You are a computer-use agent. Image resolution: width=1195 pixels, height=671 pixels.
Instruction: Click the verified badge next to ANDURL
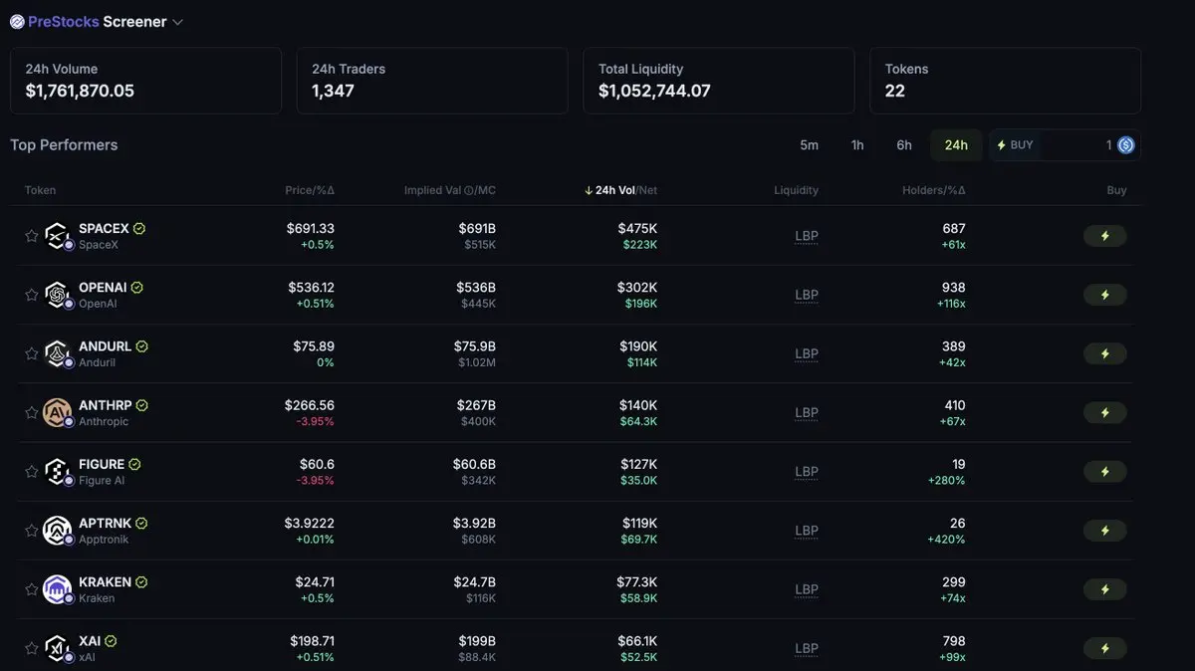click(x=142, y=346)
